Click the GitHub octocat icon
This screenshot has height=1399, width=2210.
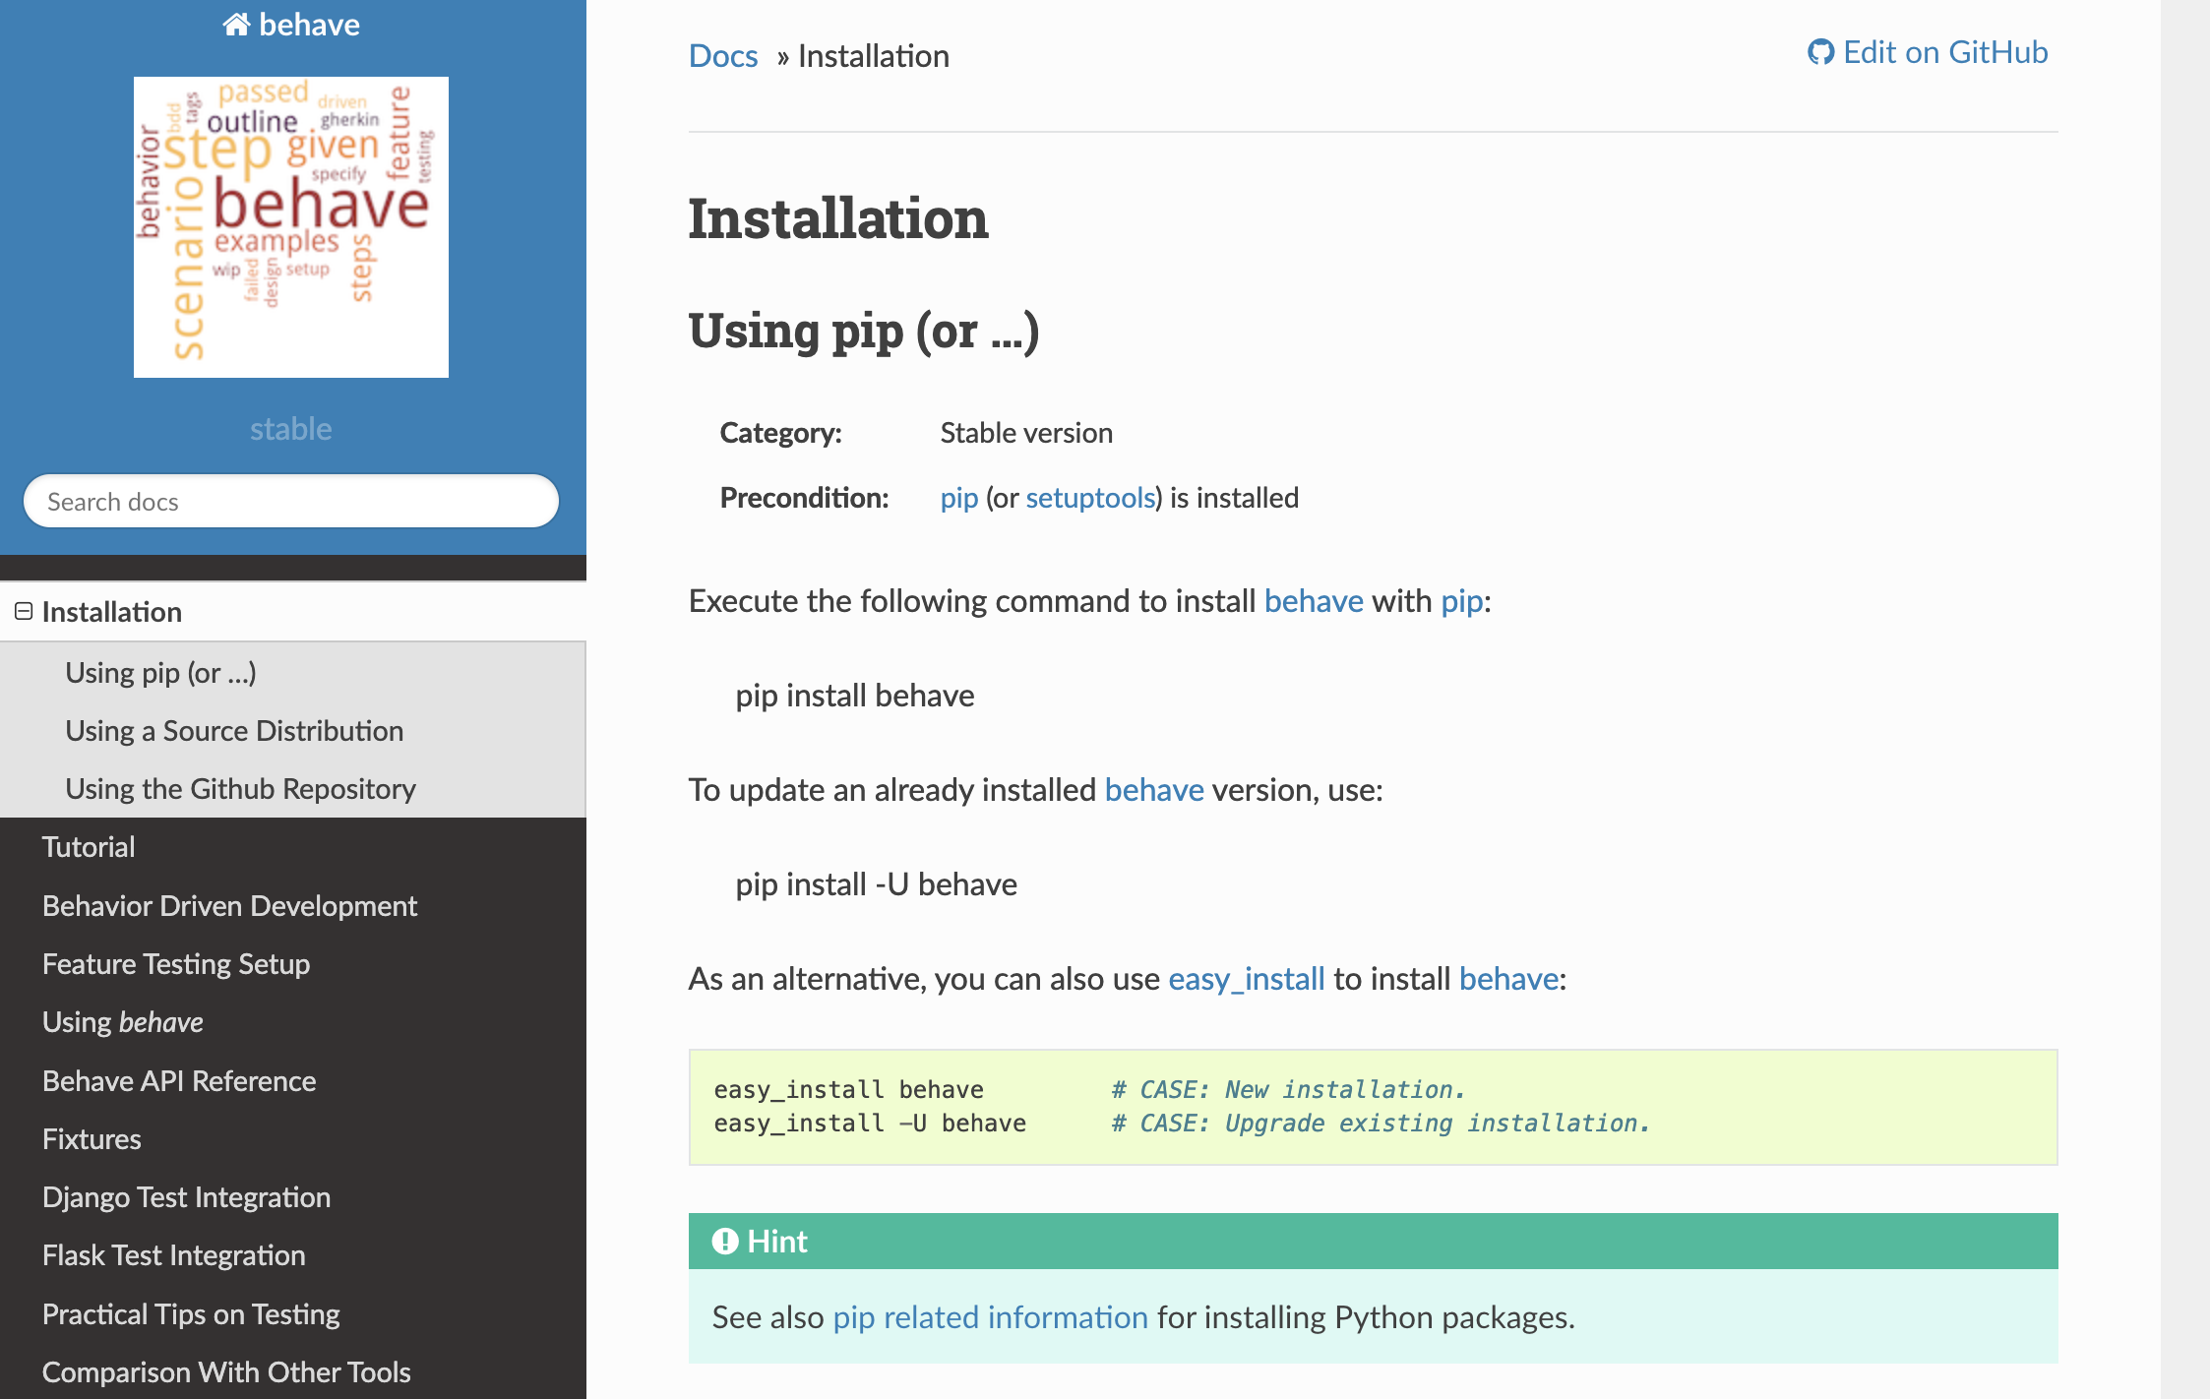1820,52
